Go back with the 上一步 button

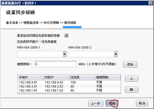click(96, 103)
